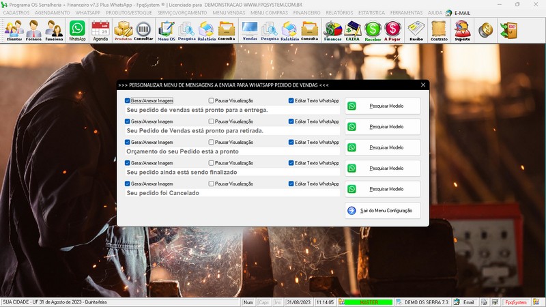This screenshot has height=307, width=546.
Task: Open the FERRAMENTAS menu
Action: click(406, 13)
